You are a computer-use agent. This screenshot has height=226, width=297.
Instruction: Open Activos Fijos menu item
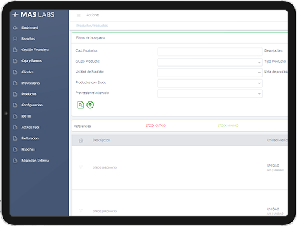[x=31, y=127]
